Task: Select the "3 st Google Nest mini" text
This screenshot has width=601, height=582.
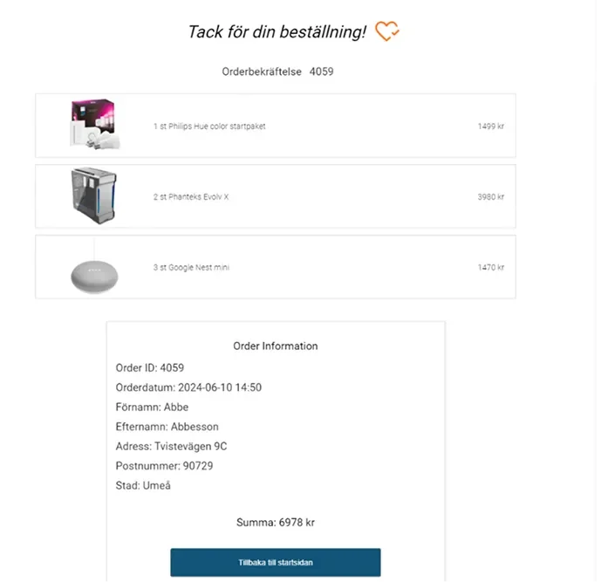Action: pyautogui.click(x=191, y=268)
